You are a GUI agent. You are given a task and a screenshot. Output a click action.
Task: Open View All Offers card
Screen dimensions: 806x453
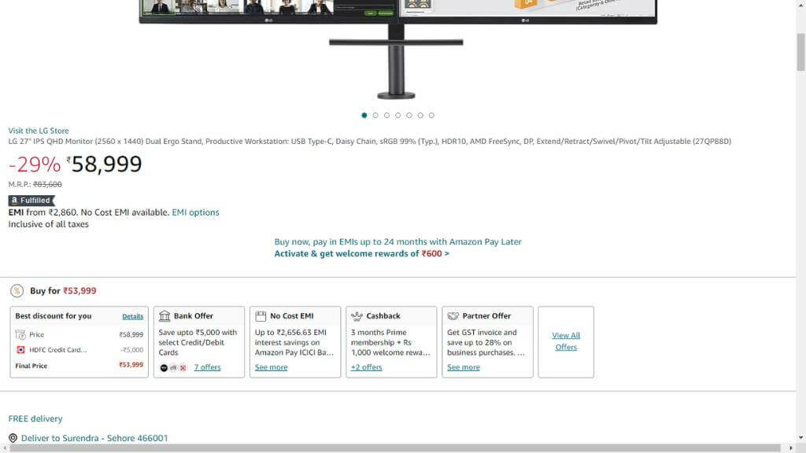566,341
